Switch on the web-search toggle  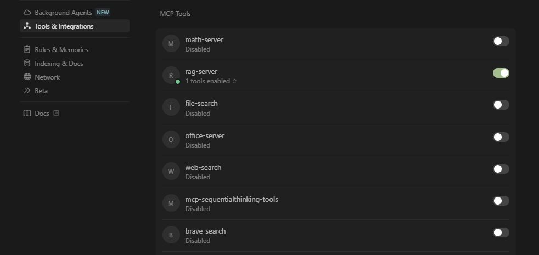pyautogui.click(x=501, y=169)
